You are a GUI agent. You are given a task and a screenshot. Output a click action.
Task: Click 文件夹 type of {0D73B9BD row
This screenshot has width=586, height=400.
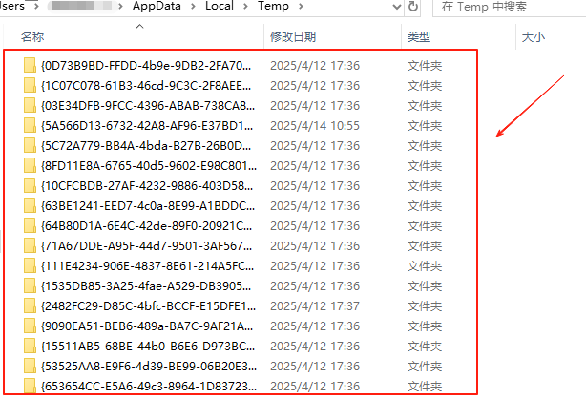[425, 66]
